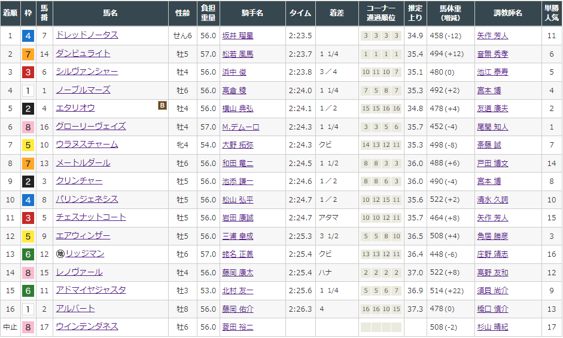This screenshot has width=563, height=338.
Task: Open trainer 須貝 尚介 profile
Action: point(492,291)
